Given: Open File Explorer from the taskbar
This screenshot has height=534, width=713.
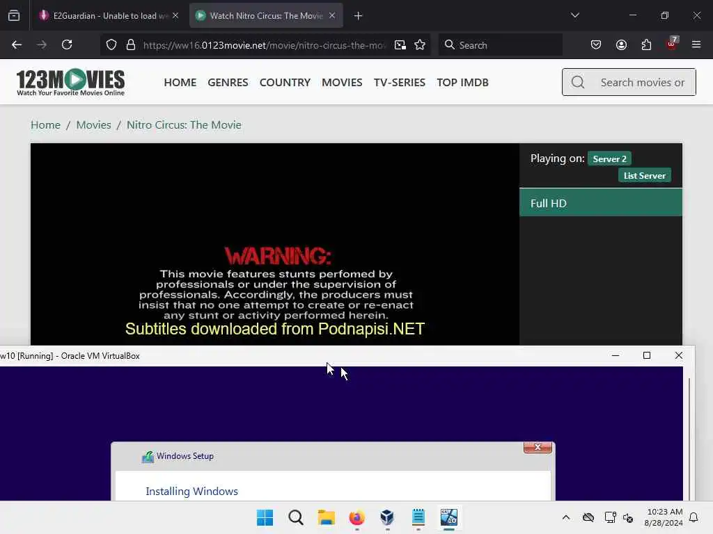Looking at the screenshot, I should (x=326, y=517).
